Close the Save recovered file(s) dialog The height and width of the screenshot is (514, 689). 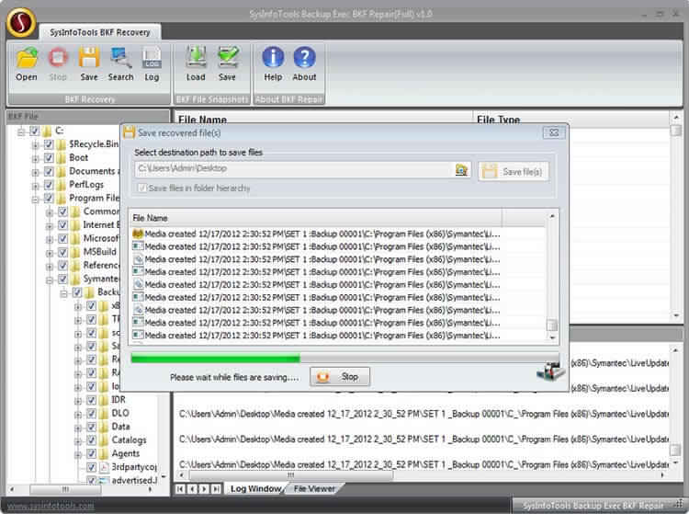(553, 132)
